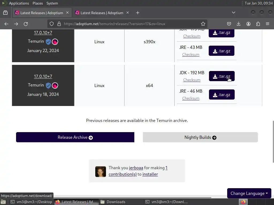Click the blue verified shield in x64 row
274x205 pixels.
[48, 85]
